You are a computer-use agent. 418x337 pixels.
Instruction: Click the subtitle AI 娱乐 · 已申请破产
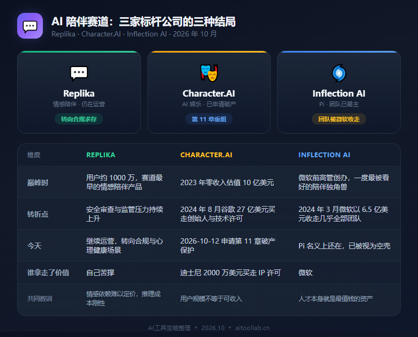coord(209,104)
